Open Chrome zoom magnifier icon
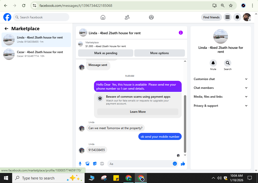The width and height of the screenshot is (258, 183). point(222,6)
